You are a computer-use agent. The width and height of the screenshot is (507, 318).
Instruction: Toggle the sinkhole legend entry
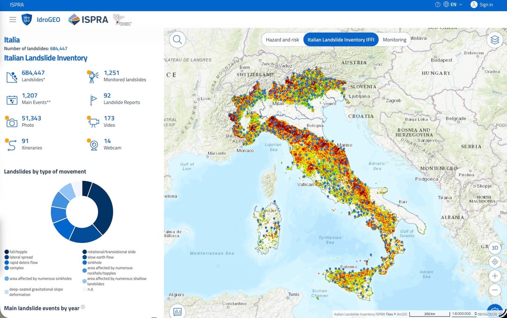[x=94, y=263]
